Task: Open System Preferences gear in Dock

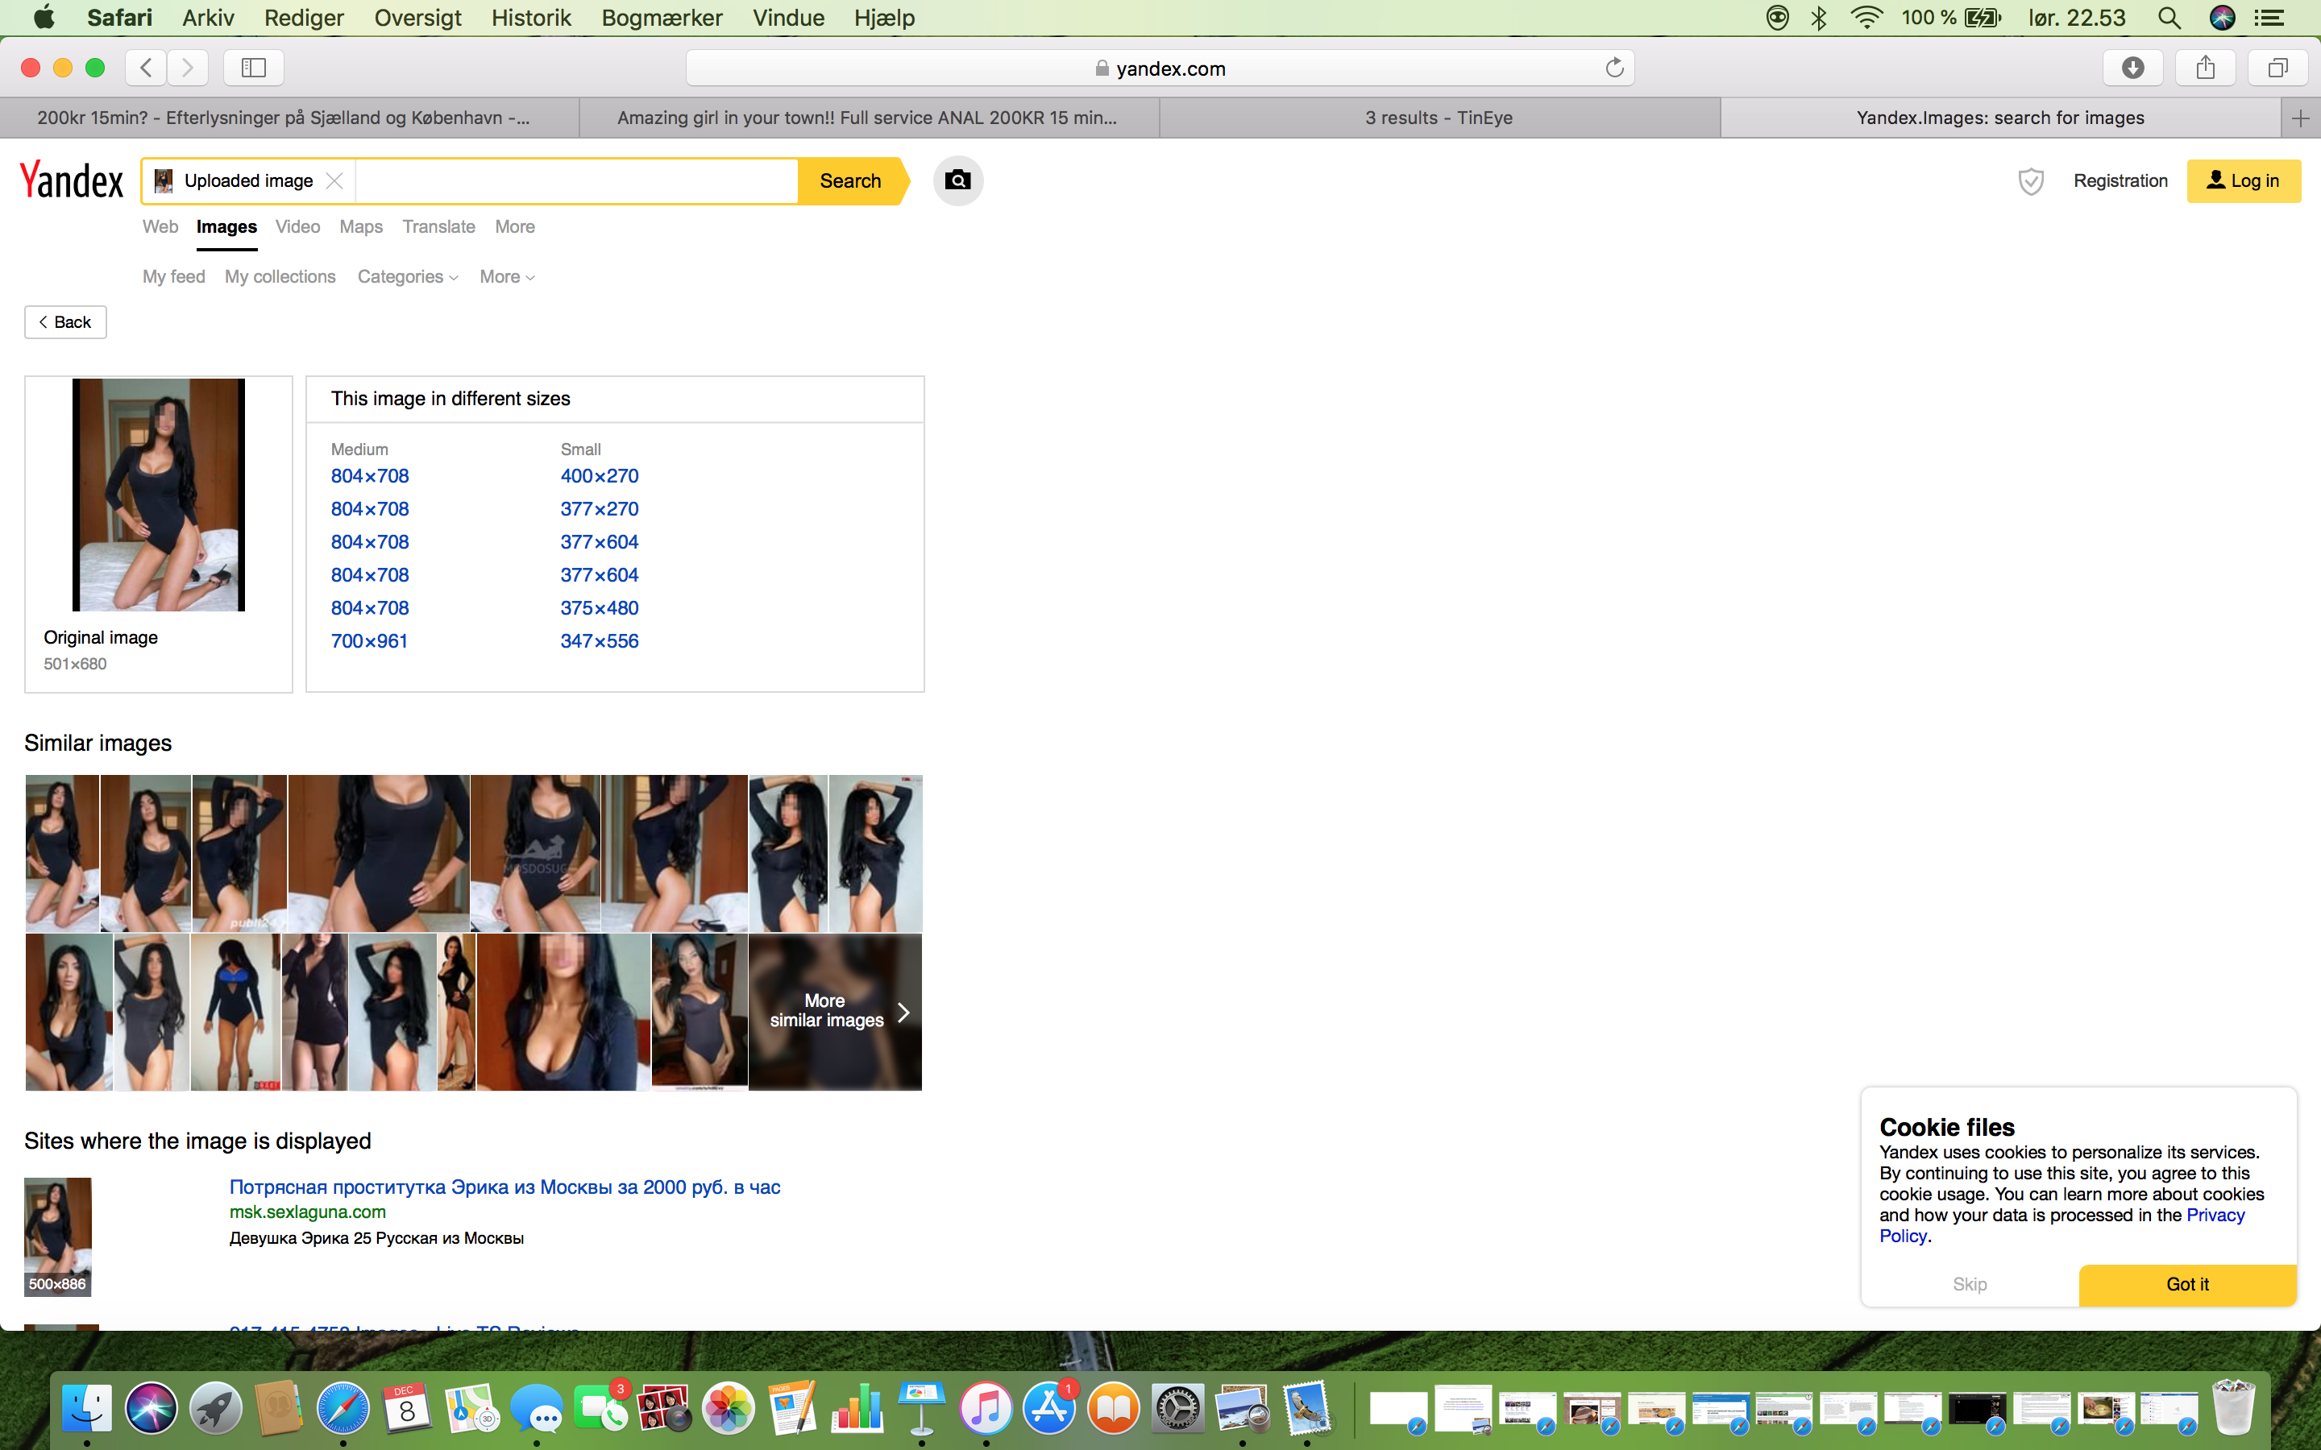Action: click(1177, 1408)
